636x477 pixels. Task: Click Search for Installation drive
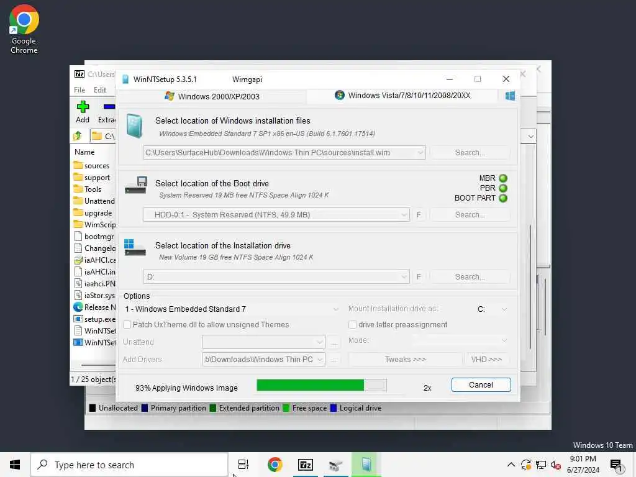[x=470, y=276]
